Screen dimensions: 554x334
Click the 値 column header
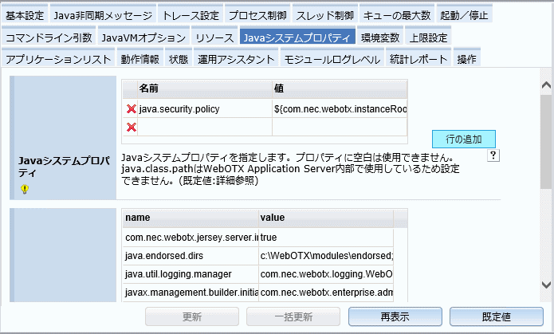[340, 88]
